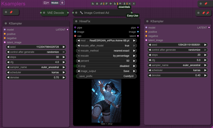
Task: Increase percent 50 with right arrow
Action: pyautogui.click(x=134, y=61)
